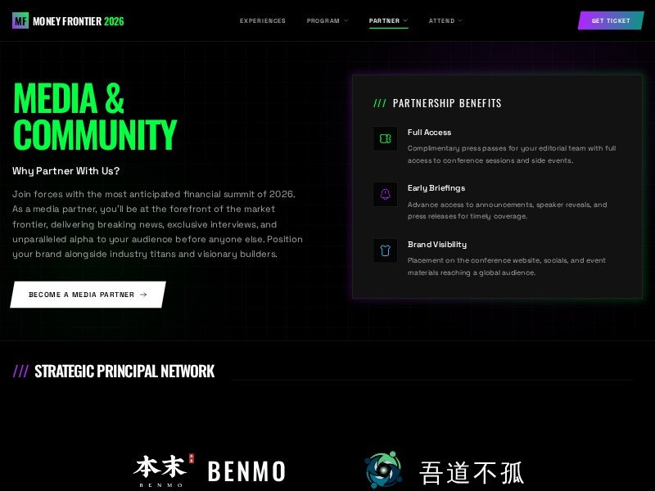
Task: Expand the Program dropdown chevron
Action: 346,20
